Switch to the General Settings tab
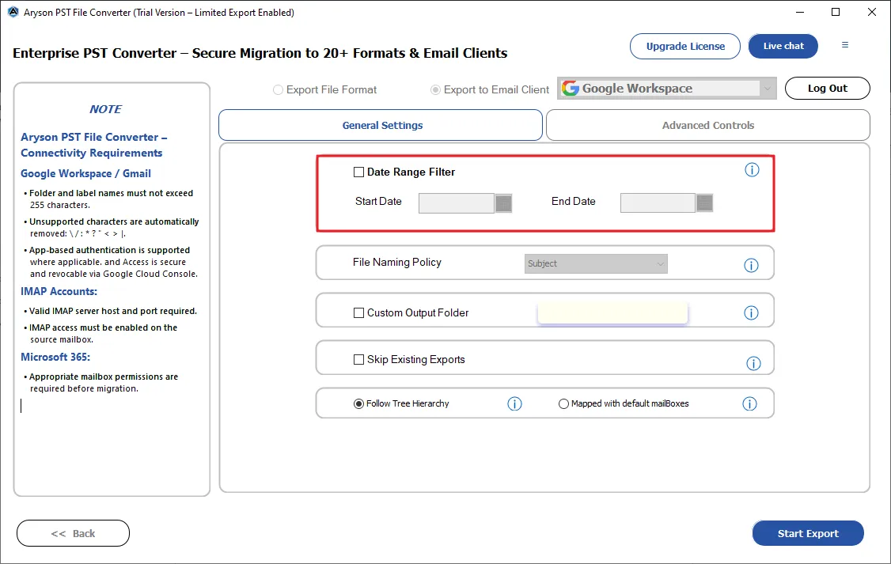891x564 pixels. coord(381,125)
